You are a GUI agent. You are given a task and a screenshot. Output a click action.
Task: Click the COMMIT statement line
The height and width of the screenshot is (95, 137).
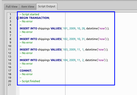coord(26,71)
